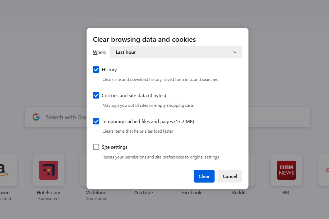The width and height of the screenshot is (329, 219).
Task: Disable Temporary cached files and pages option
Action: point(96,121)
